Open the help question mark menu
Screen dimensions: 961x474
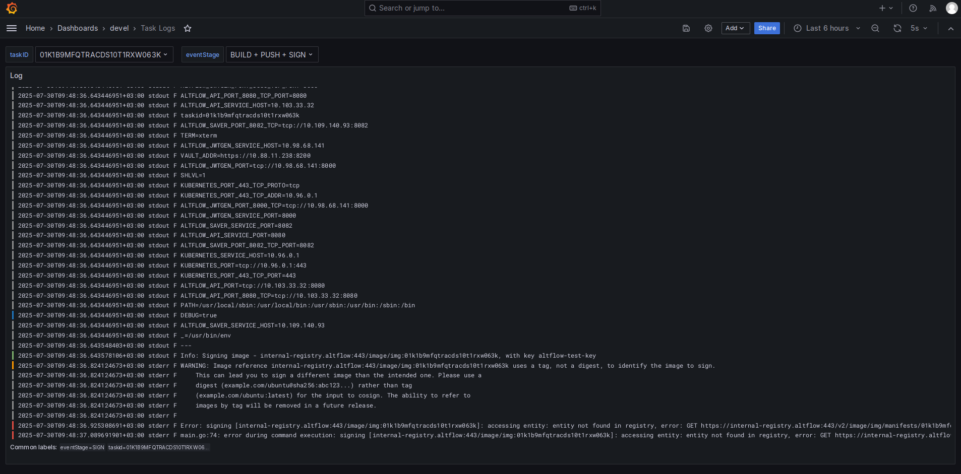tap(913, 8)
